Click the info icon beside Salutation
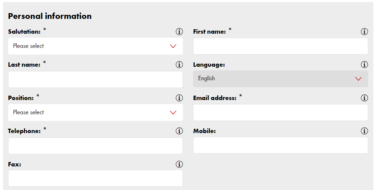Viewport: 376px width, 190px height. coord(179,32)
